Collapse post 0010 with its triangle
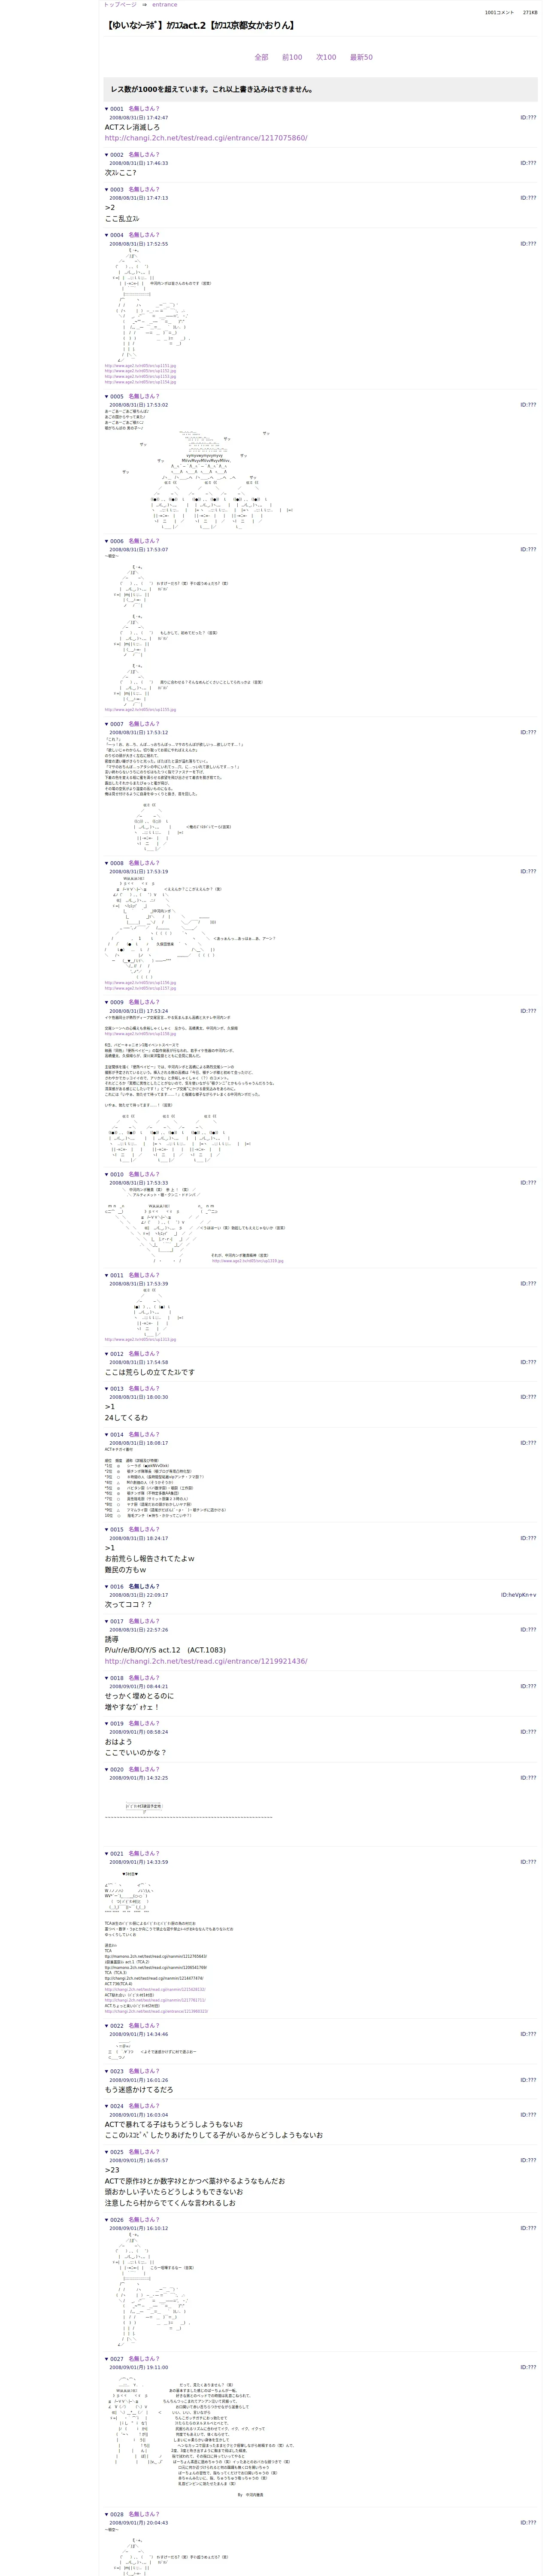This screenshot has width=551, height=2576. tap(107, 1175)
